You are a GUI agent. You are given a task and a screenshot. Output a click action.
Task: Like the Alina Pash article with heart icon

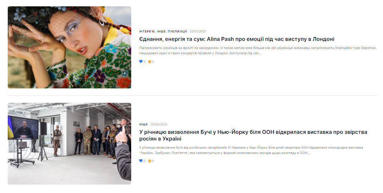coord(141,61)
